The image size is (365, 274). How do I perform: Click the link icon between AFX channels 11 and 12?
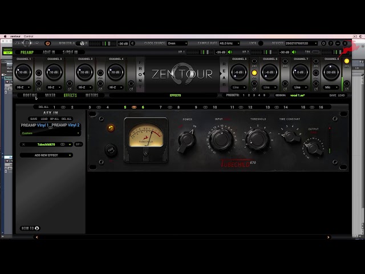coord(241,107)
